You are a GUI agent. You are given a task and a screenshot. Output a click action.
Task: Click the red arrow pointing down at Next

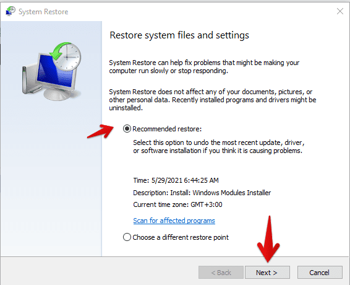tap(269, 239)
